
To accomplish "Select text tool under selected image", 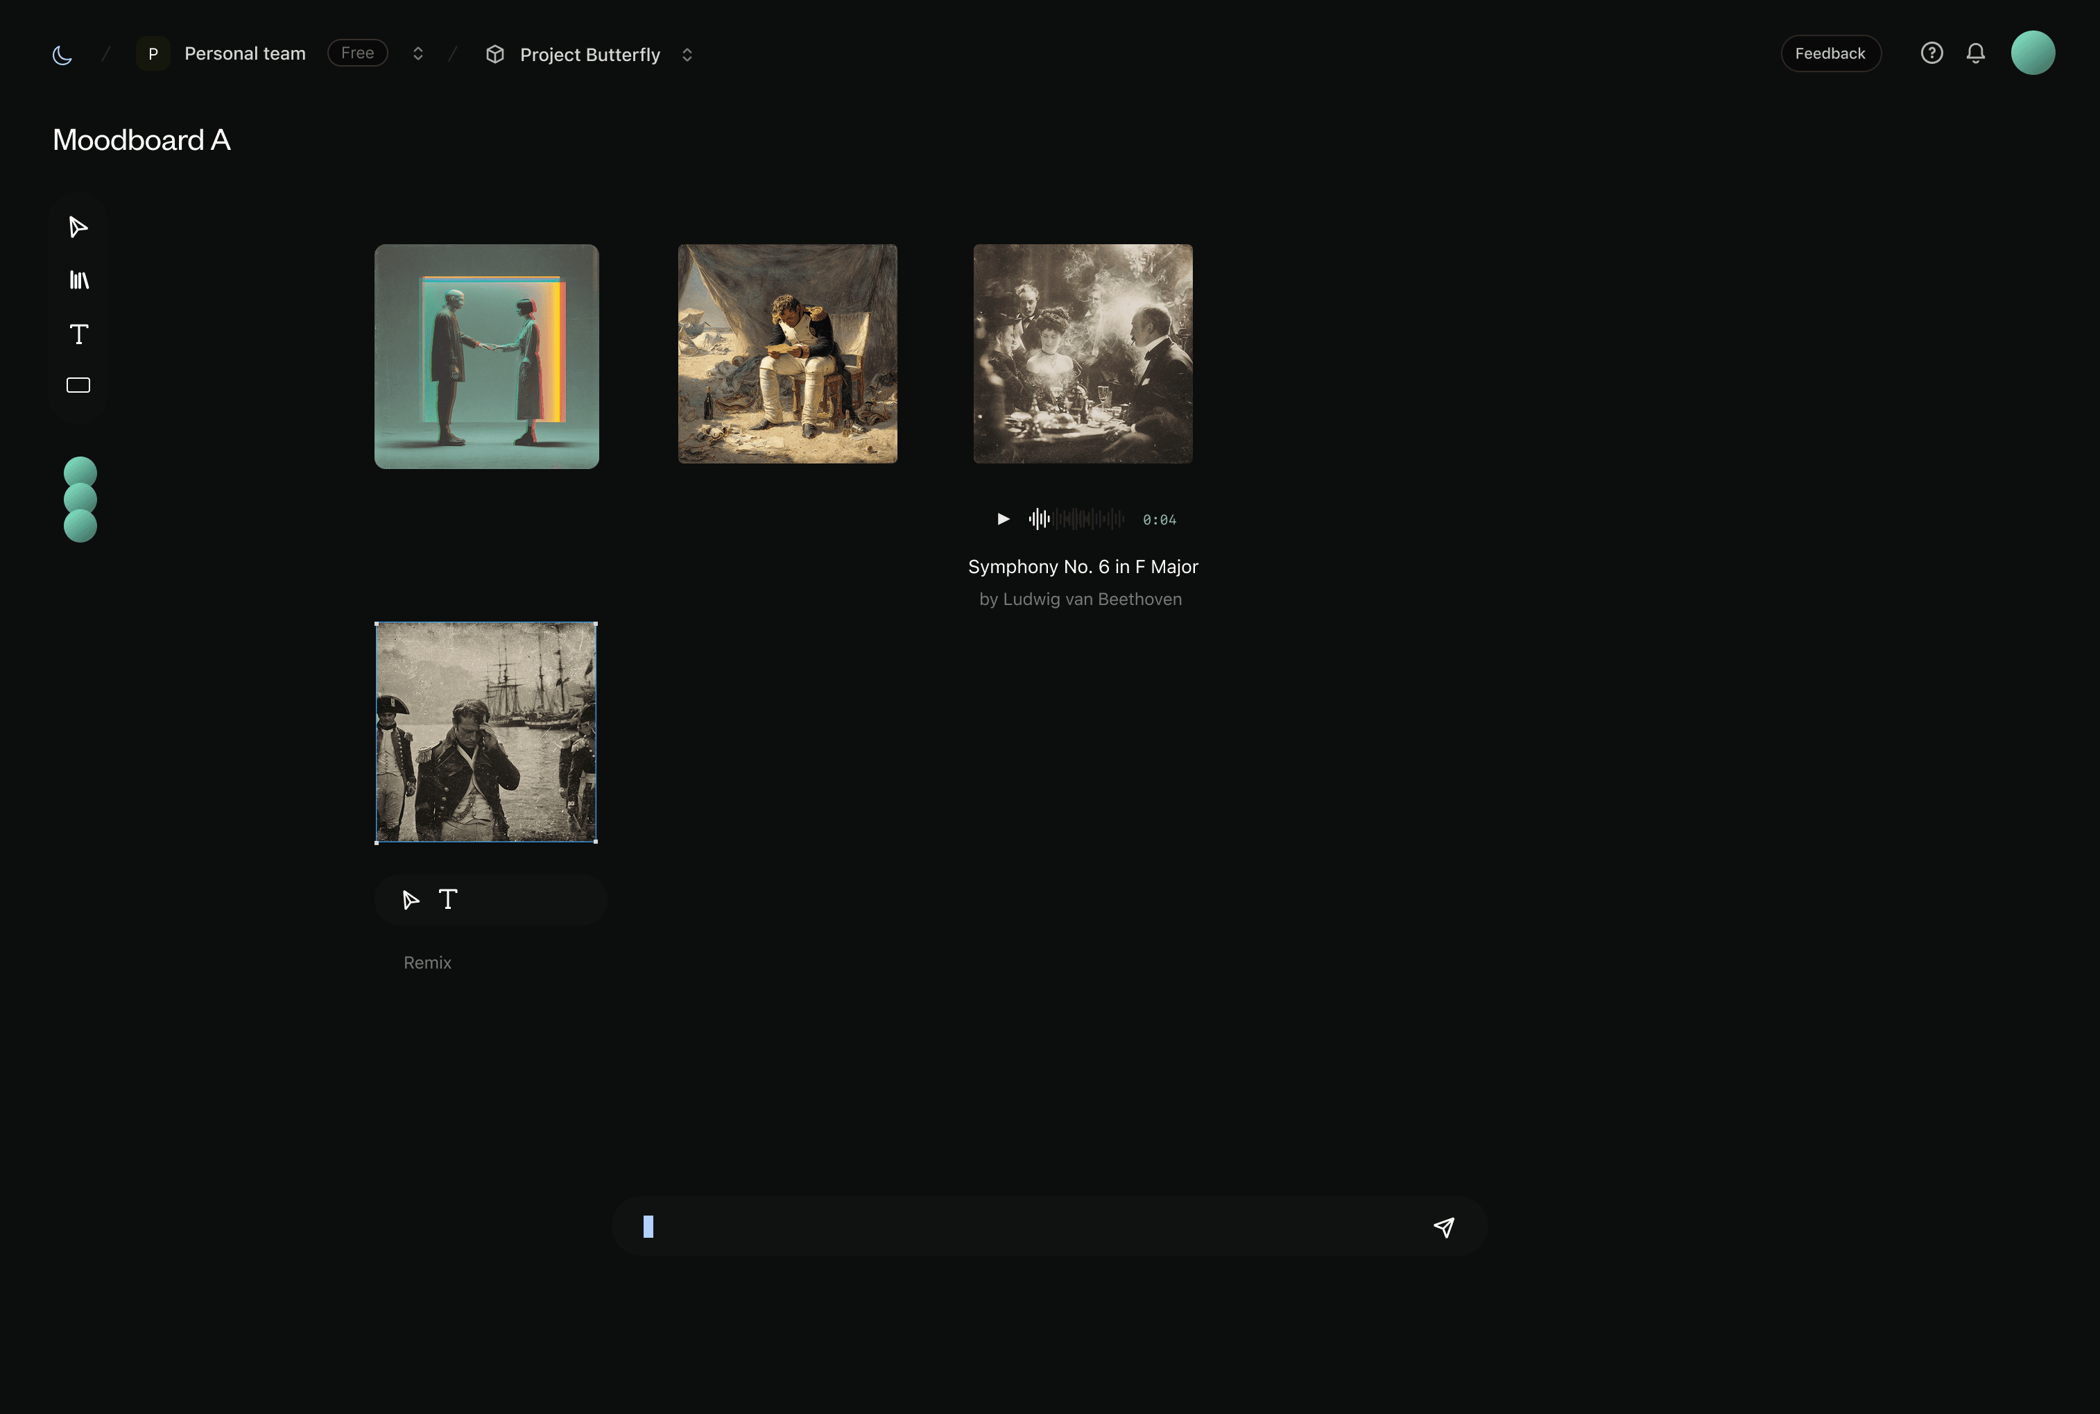I will pyautogui.click(x=448, y=899).
